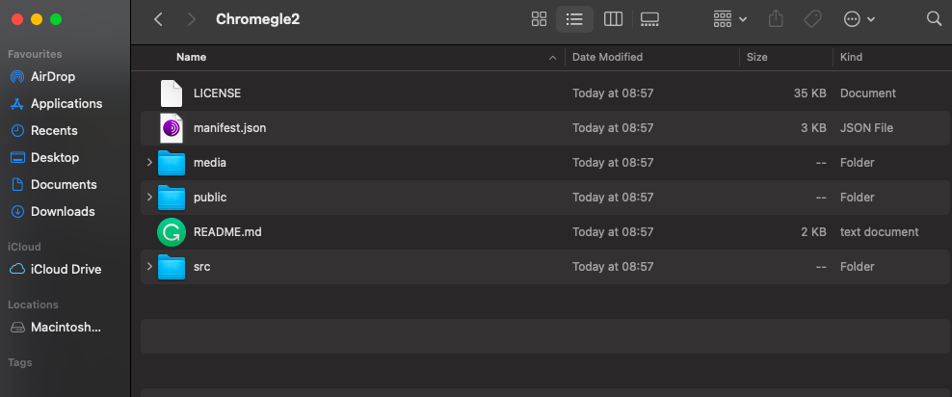952x397 pixels.
Task: Click LICENSE's Today at 08:57 date
Action: pyautogui.click(x=613, y=93)
